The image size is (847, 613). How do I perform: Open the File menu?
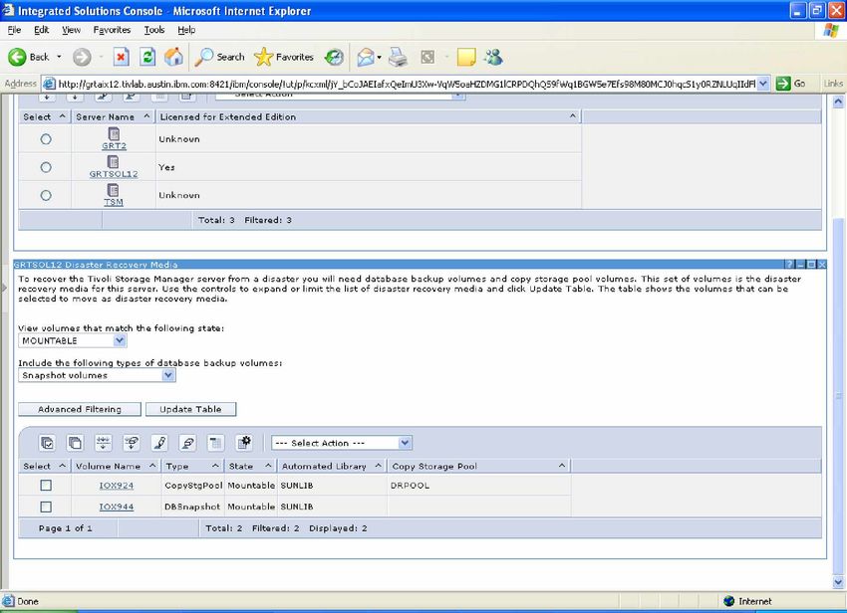click(14, 30)
